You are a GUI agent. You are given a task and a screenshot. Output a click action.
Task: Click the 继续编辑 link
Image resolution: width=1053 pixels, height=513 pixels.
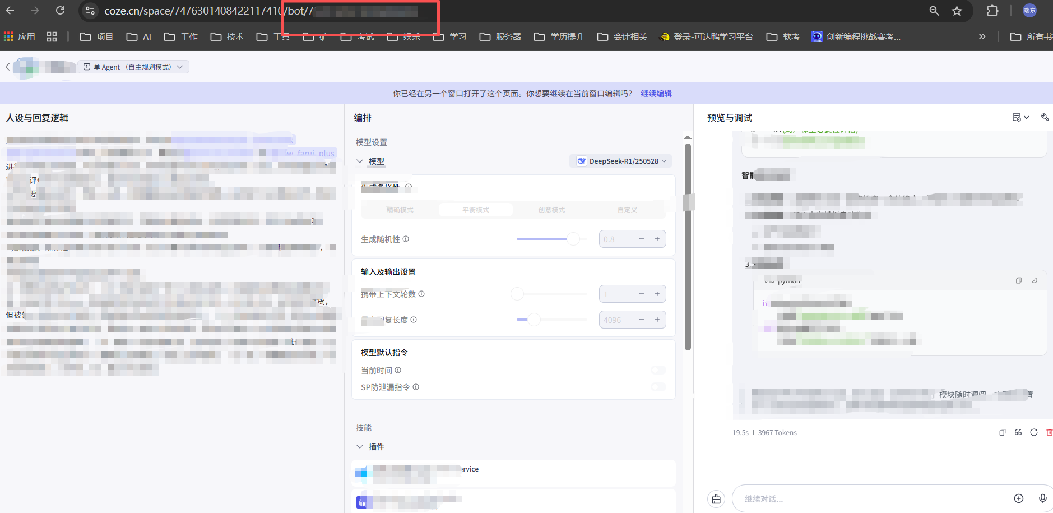pos(656,93)
